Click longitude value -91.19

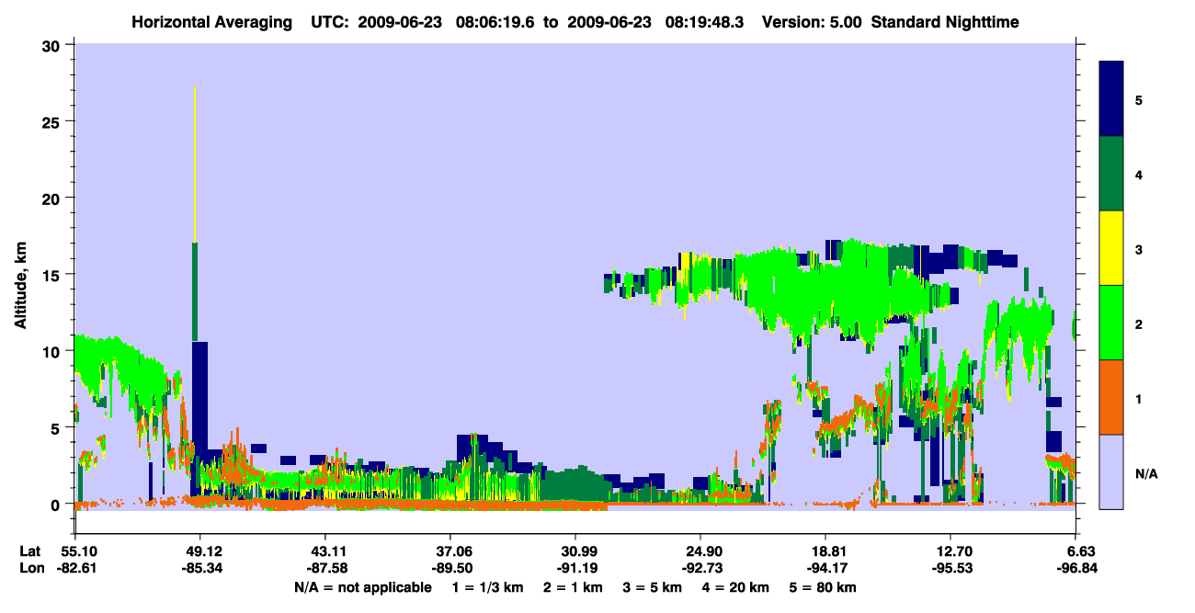coord(575,568)
